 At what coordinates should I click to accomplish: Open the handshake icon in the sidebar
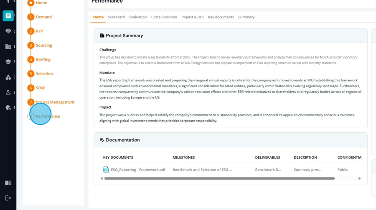pos(8,31)
